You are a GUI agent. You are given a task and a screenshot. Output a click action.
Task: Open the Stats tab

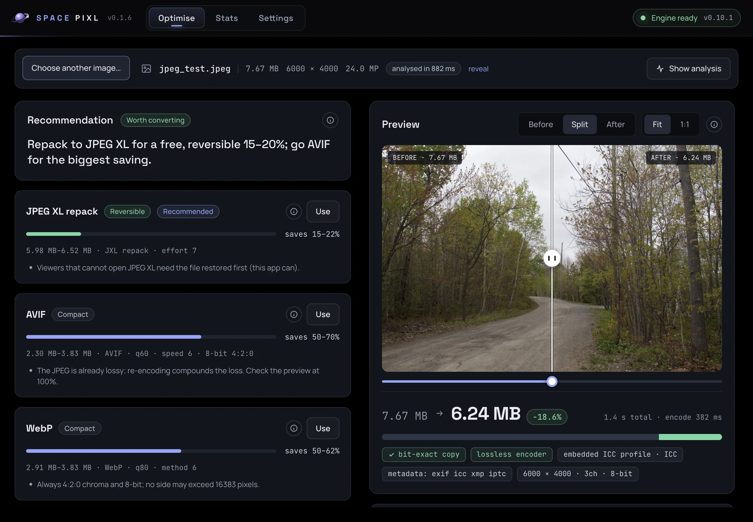click(227, 18)
